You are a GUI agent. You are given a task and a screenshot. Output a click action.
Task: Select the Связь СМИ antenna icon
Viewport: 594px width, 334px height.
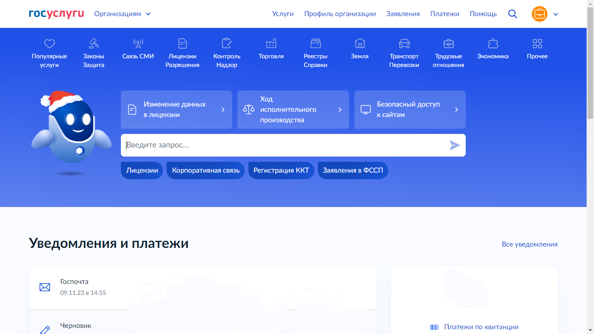tap(138, 43)
